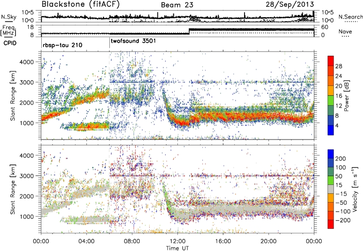Screen dimensions: 363x251
Task: Click the '4000' tick of the power panel
Action: point(26,62)
